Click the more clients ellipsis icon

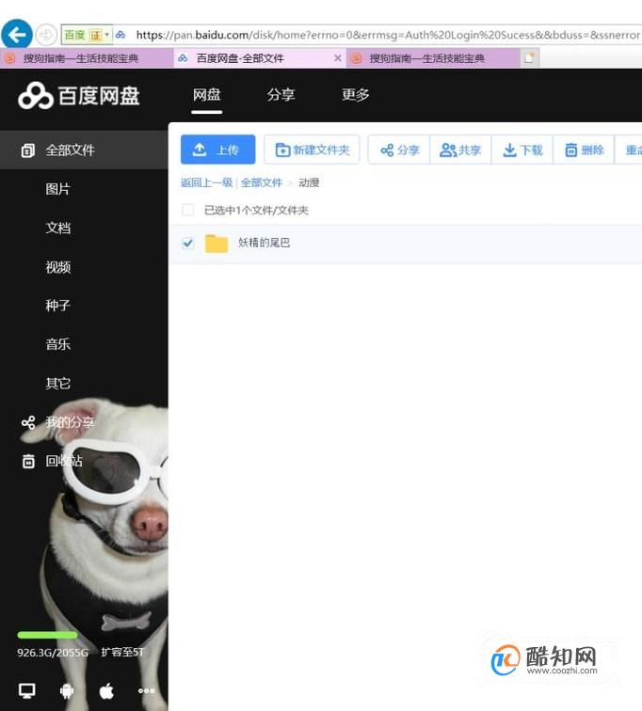pos(146,691)
